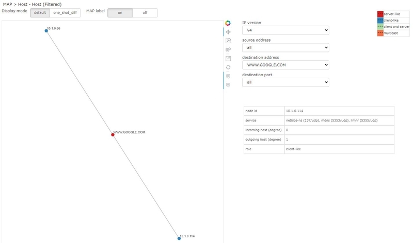Turn MAP label on

coord(120,12)
